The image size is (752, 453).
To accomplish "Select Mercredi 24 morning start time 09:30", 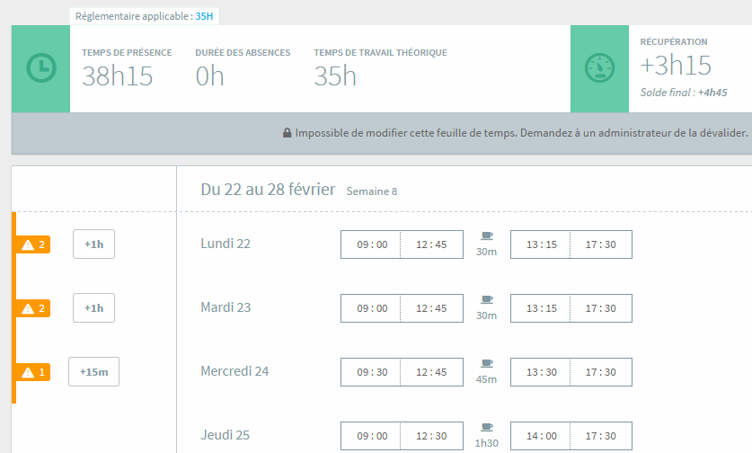I will pos(371,372).
